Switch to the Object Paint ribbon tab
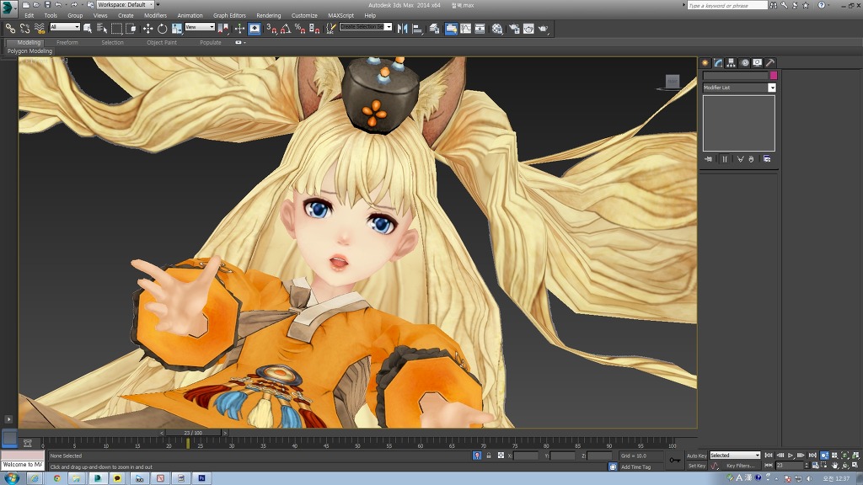This screenshot has height=485, width=863. pyautogui.click(x=162, y=42)
